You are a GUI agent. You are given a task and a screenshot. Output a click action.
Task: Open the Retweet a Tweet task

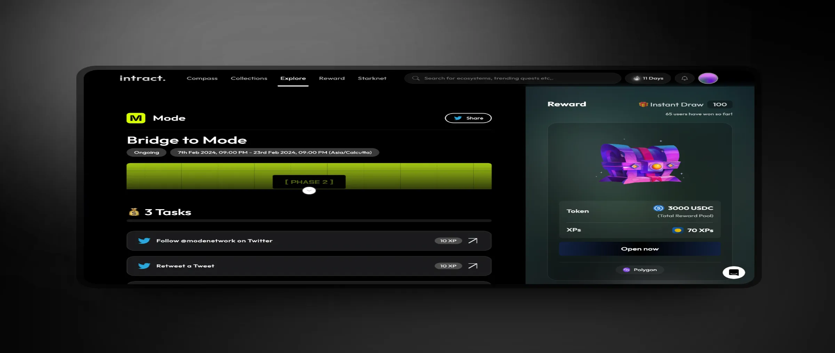click(309, 266)
